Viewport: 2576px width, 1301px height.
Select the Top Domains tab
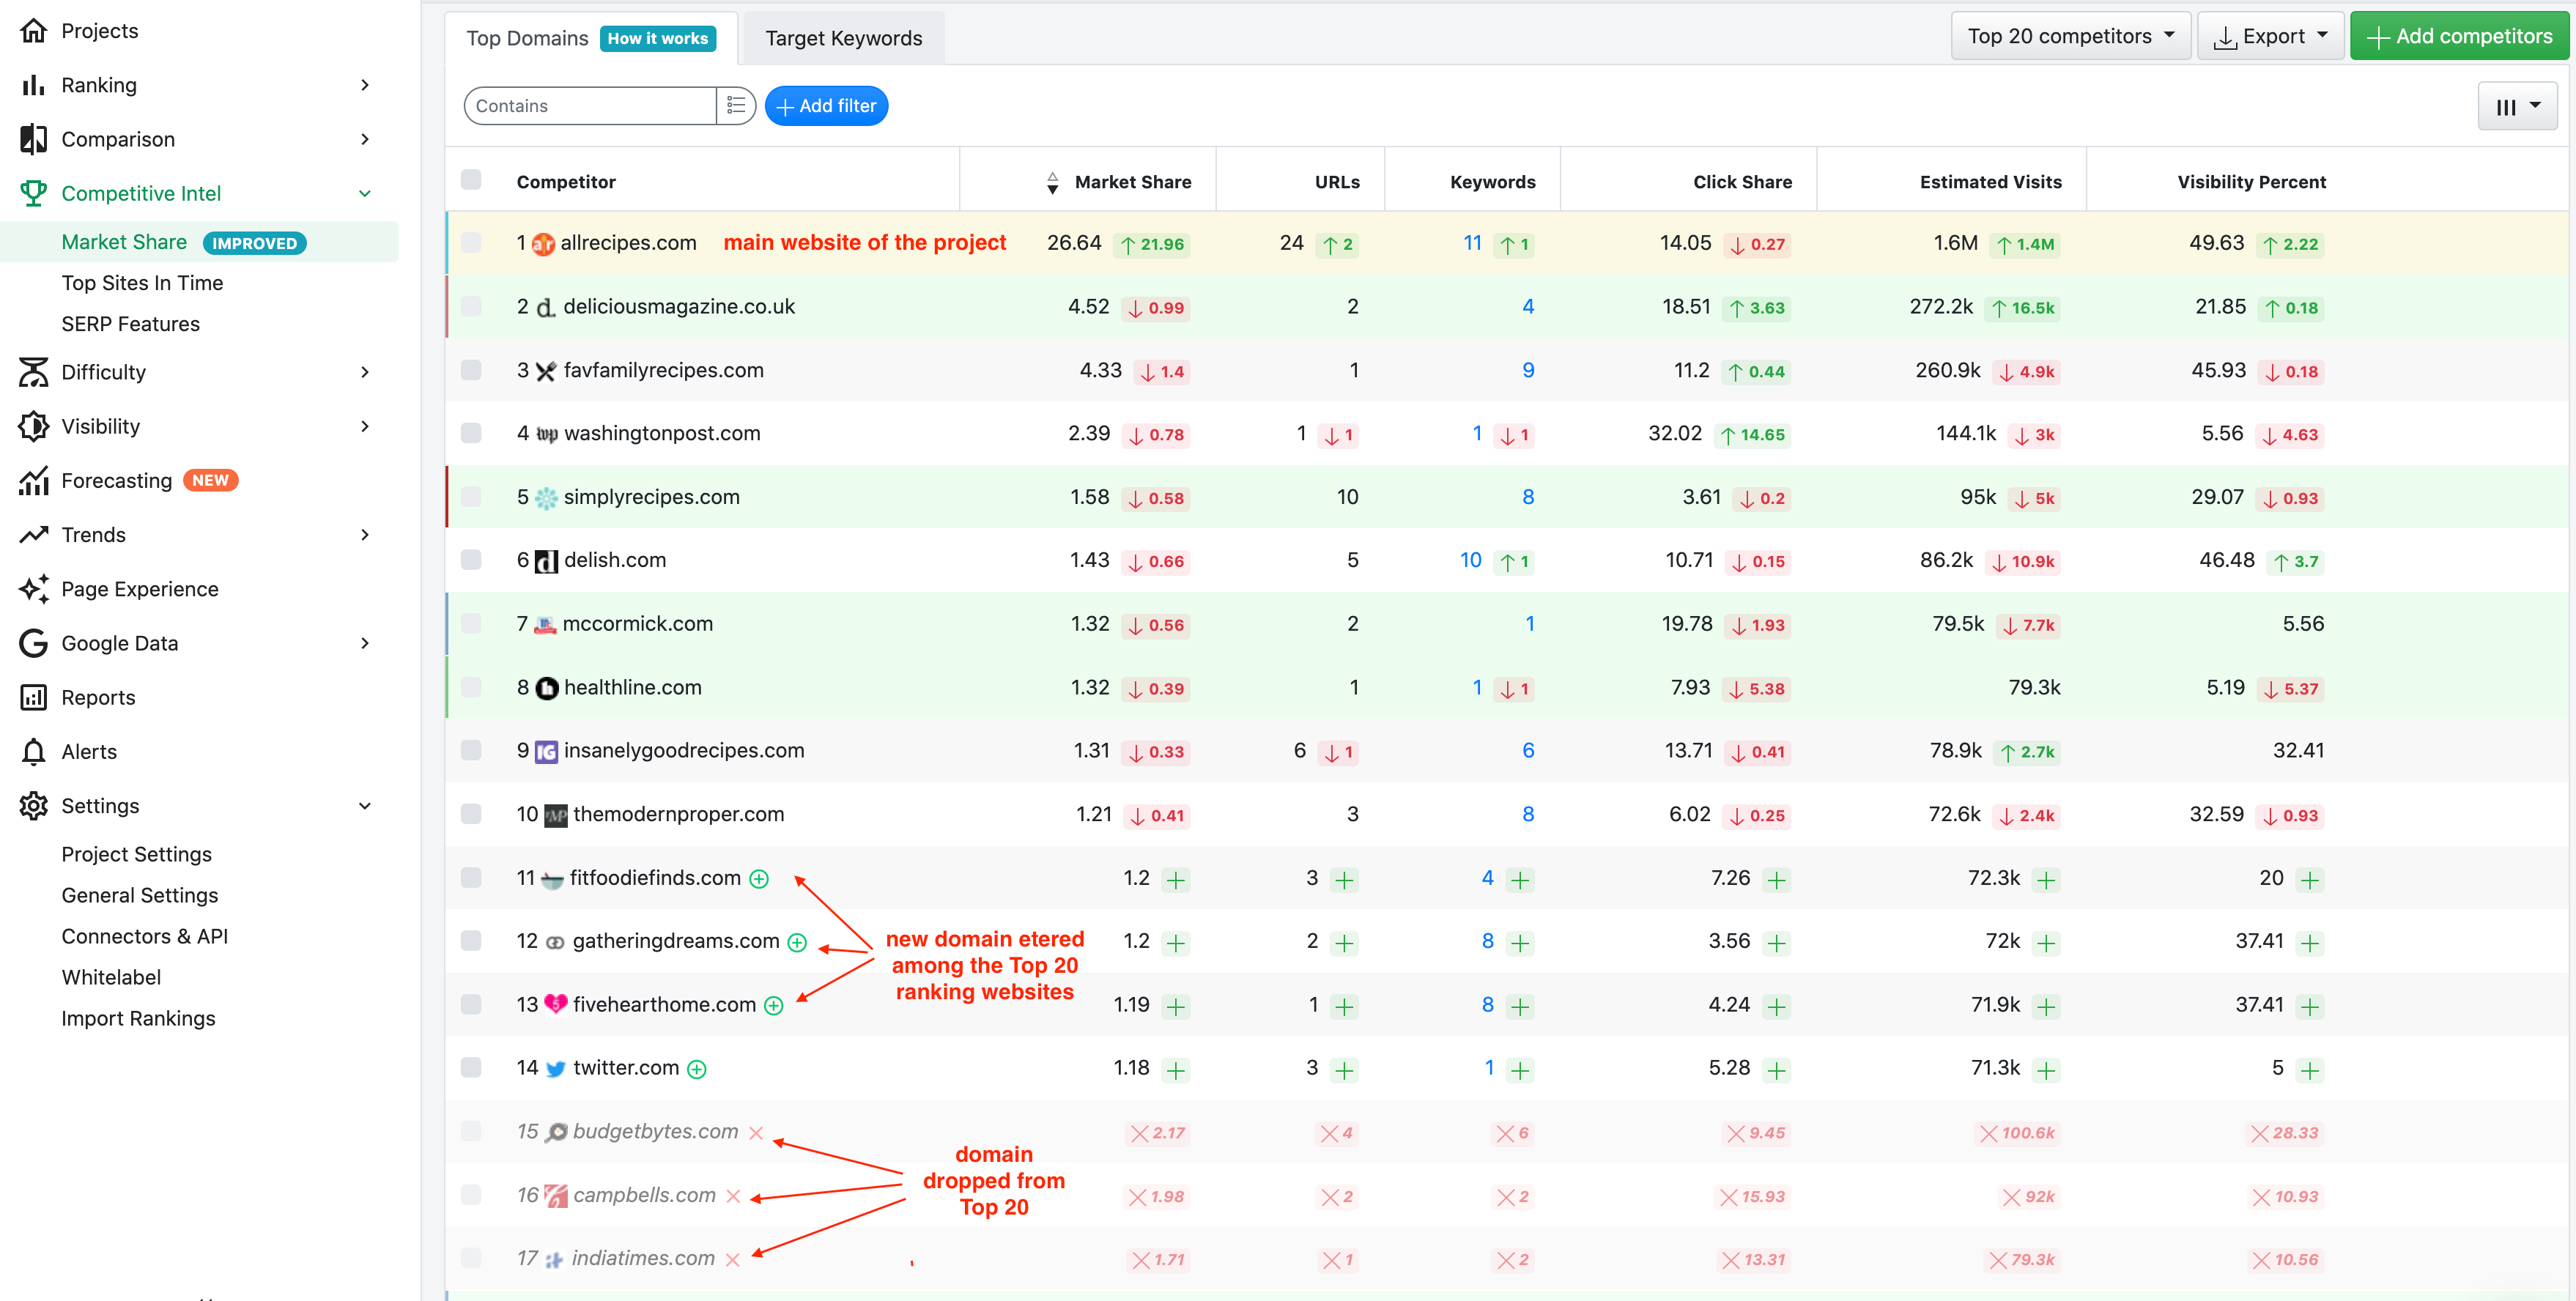(527, 38)
